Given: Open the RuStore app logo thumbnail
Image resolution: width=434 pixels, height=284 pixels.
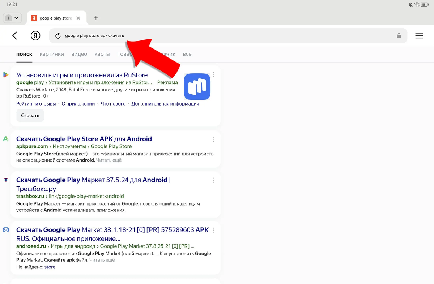Looking at the screenshot, I should pos(197,87).
